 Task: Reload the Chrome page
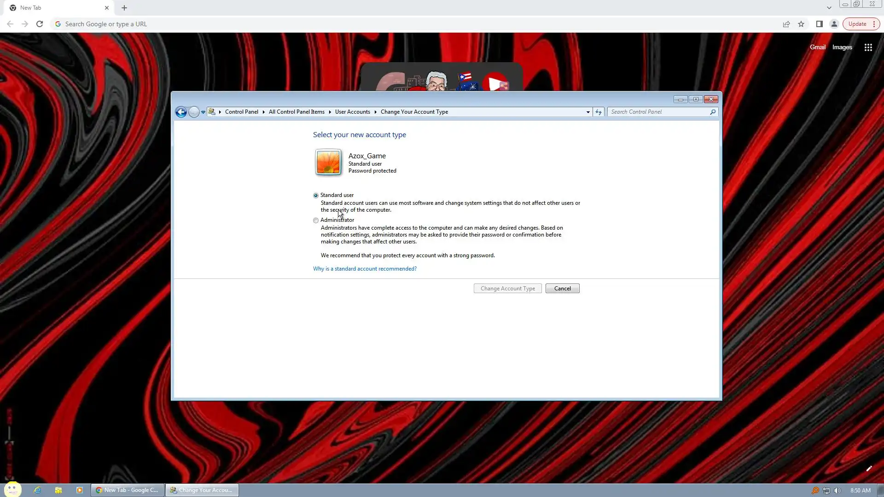point(40,24)
